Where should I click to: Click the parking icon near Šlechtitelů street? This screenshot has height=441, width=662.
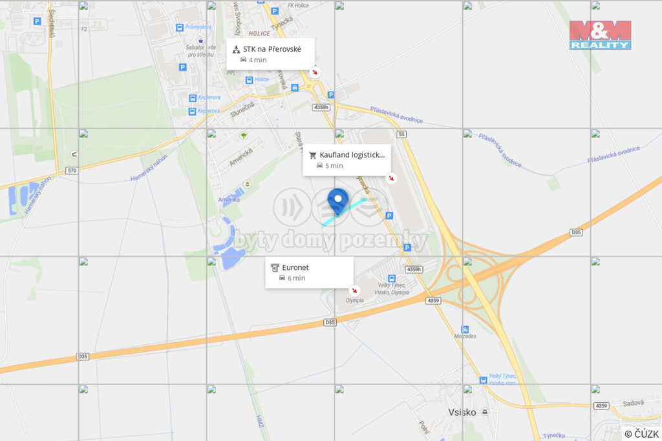click(x=37, y=21)
